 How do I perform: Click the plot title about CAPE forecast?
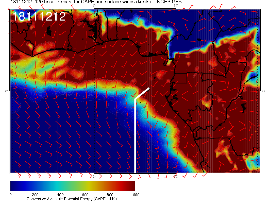[x=96, y=2]
